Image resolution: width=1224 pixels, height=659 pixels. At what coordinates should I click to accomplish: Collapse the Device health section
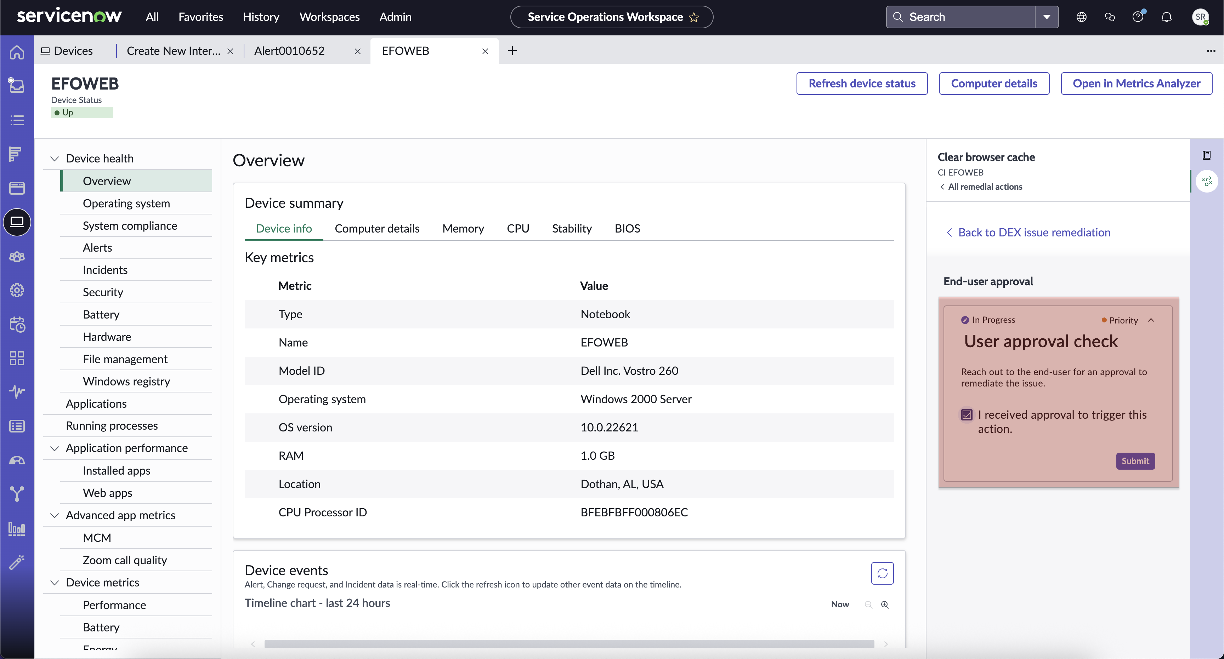[x=55, y=159]
